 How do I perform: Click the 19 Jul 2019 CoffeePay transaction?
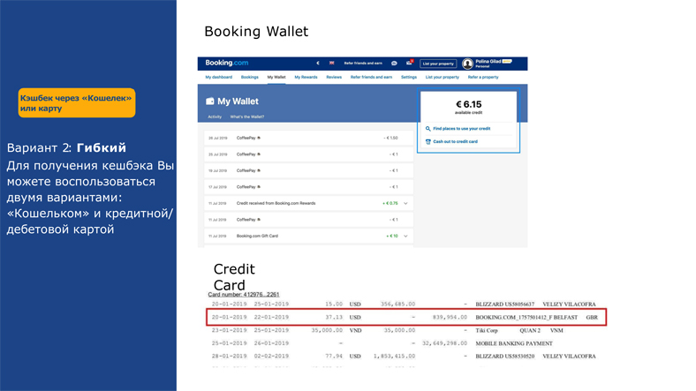coord(308,170)
